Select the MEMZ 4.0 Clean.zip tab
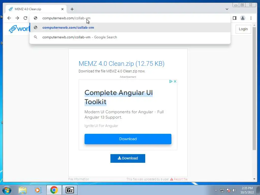 36,9
